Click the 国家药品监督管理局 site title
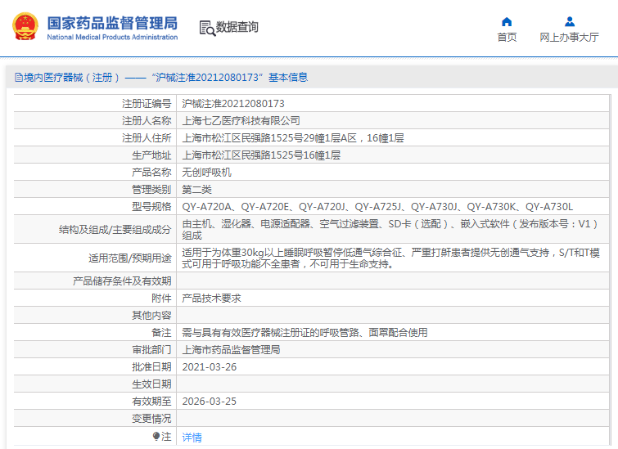618x449 pixels. pyautogui.click(x=111, y=22)
